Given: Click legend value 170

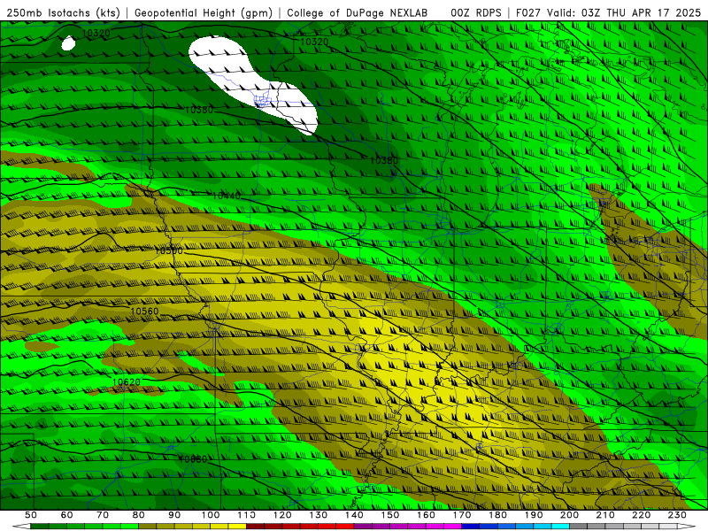Looking at the screenshot, I should tap(462, 515).
